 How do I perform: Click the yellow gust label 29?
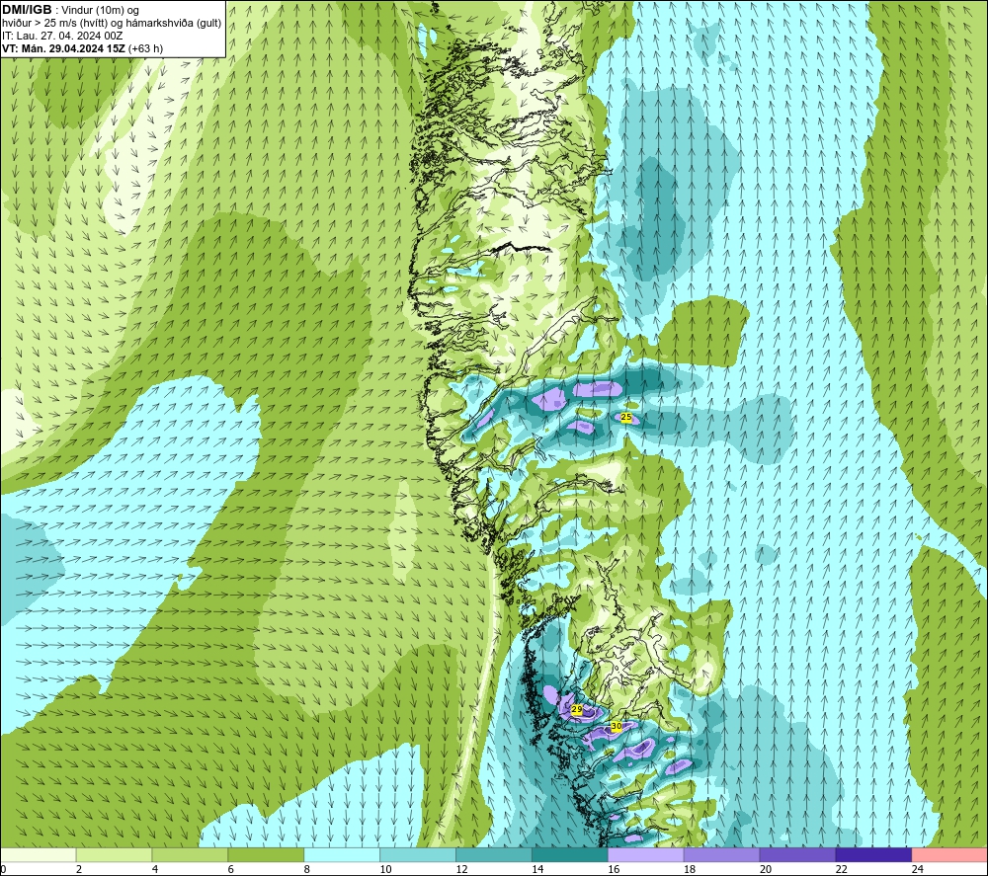pyautogui.click(x=577, y=709)
